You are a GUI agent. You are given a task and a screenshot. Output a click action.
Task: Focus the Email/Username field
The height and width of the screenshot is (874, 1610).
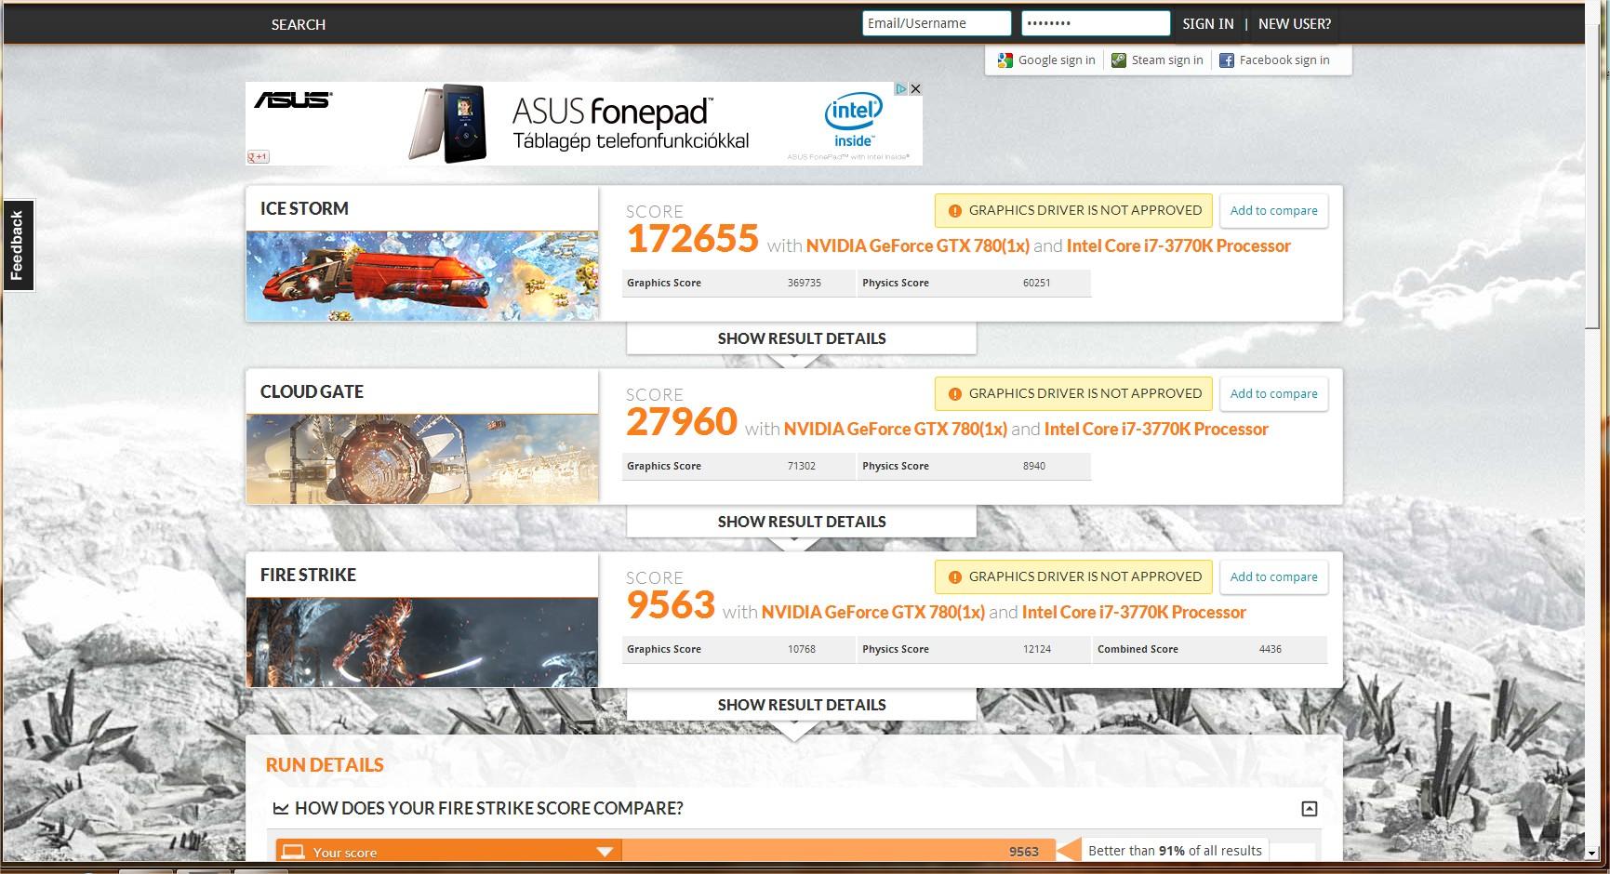937,23
